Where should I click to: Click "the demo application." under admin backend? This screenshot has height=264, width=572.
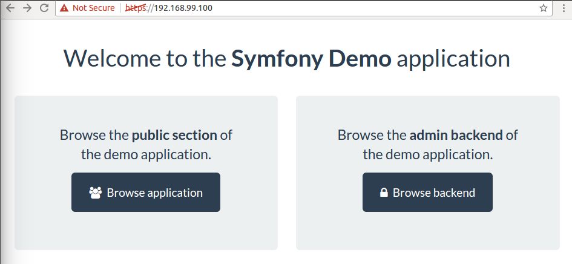pyautogui.click(x=427, y=154)
